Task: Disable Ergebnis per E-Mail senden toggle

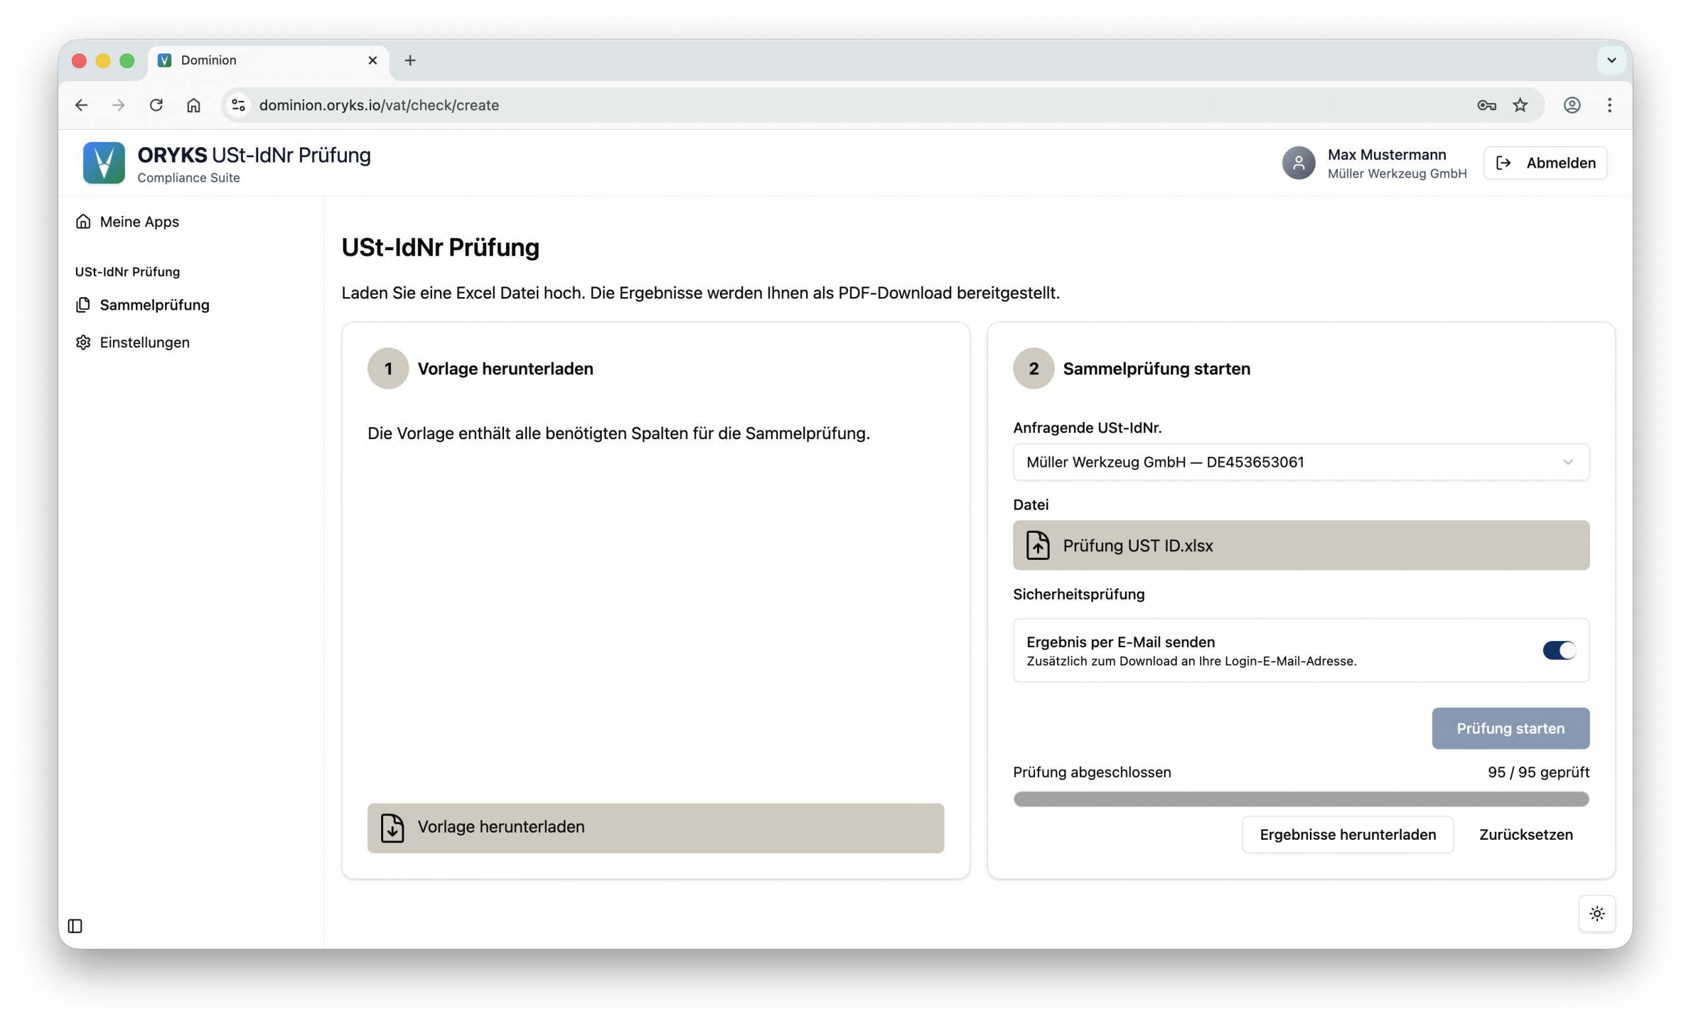Action: point(1558,650)
